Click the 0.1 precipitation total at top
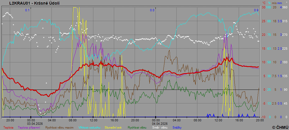The height and width of the screenshot is (130, 289). coord(27,10)
